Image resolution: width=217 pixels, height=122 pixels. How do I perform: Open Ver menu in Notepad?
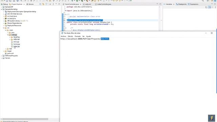pyautogui.click(x=83, y=36)
